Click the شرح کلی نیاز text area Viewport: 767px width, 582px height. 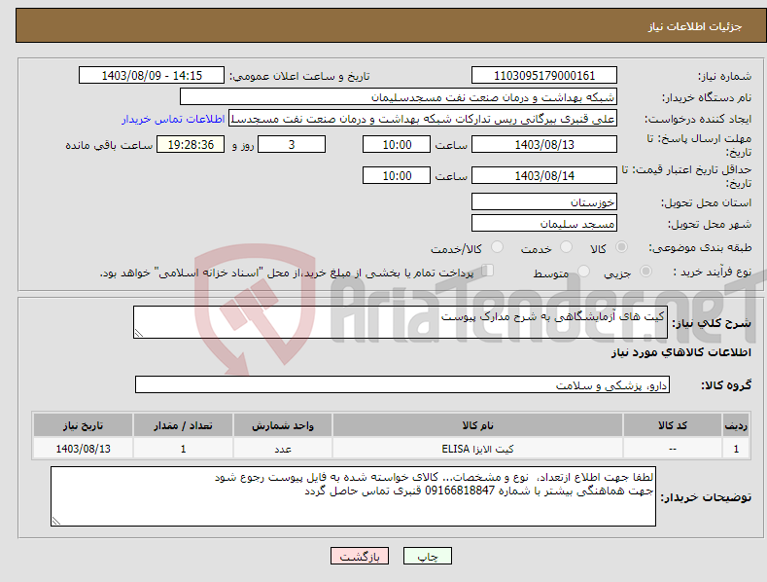tap(401, 322)
